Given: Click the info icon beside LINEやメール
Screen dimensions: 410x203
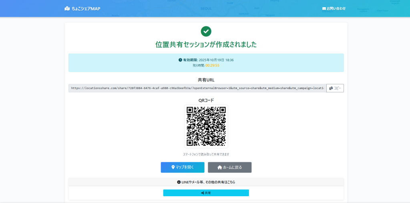Looking at the screenshot, I should pos(179,182).
